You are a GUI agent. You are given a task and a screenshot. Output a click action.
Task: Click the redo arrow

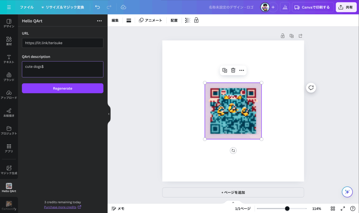[x=109, y=7]
